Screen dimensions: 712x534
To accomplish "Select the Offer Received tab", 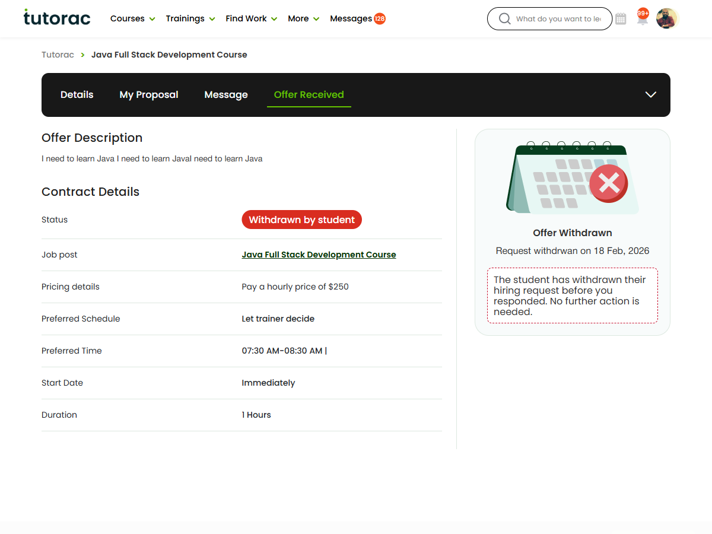I will [309, 95].
